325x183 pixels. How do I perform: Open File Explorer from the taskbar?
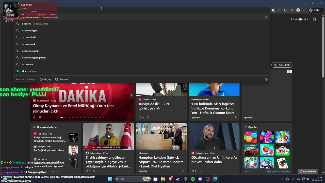(x=163, y=179)
